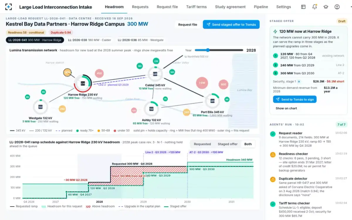This screenshot has width=352, height=220.
Task: Click the app logo icon
Action: tap(9, 7)
